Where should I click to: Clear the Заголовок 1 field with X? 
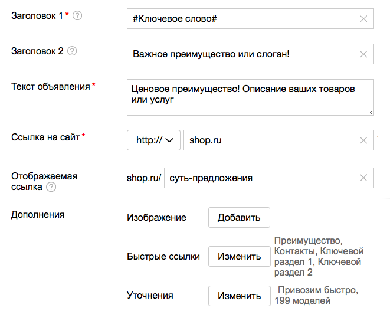click(x=363, y=19)
